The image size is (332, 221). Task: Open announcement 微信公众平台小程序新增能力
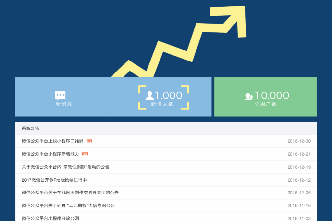coord(50,154)
